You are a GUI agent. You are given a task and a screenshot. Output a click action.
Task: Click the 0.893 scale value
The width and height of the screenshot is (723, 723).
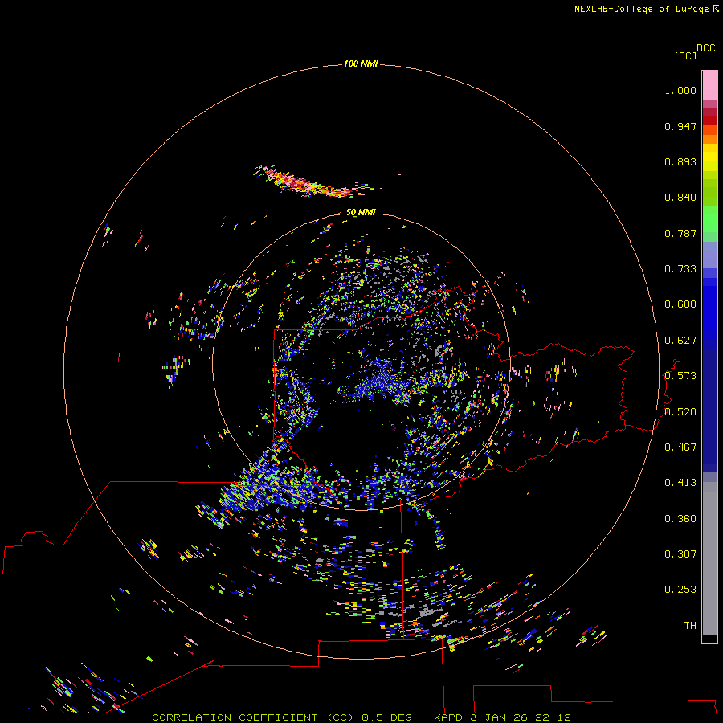pos(680,161)
